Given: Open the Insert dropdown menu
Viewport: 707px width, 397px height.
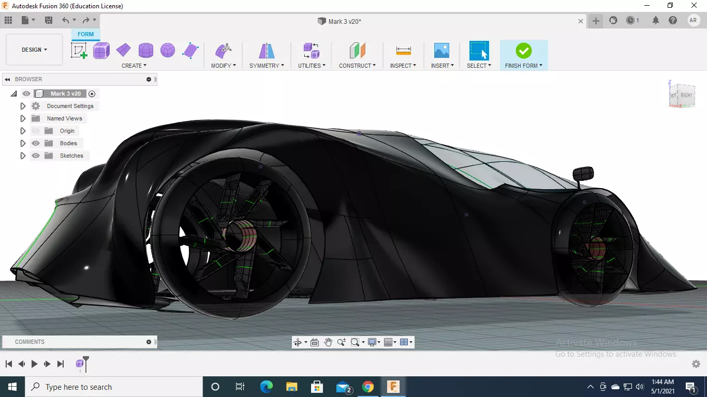Looking at the screenshot, I should click(x=443, y=66).
